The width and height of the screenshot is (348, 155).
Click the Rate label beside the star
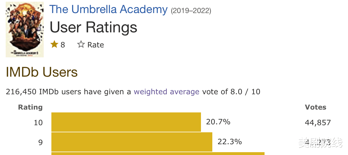95,45
